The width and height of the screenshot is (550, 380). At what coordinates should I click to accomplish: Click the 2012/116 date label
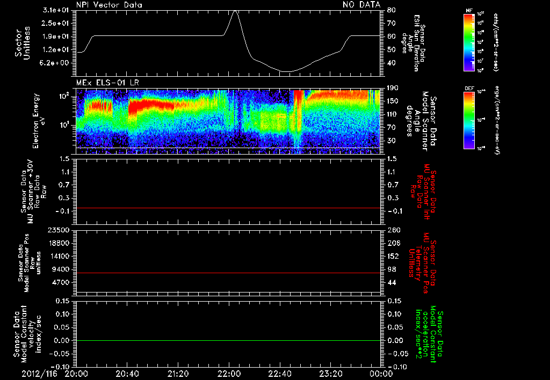point(39,374)
